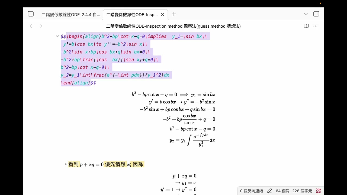
Task: Click rendered line → y₁ = x
Action: click(x=186, y=183)
